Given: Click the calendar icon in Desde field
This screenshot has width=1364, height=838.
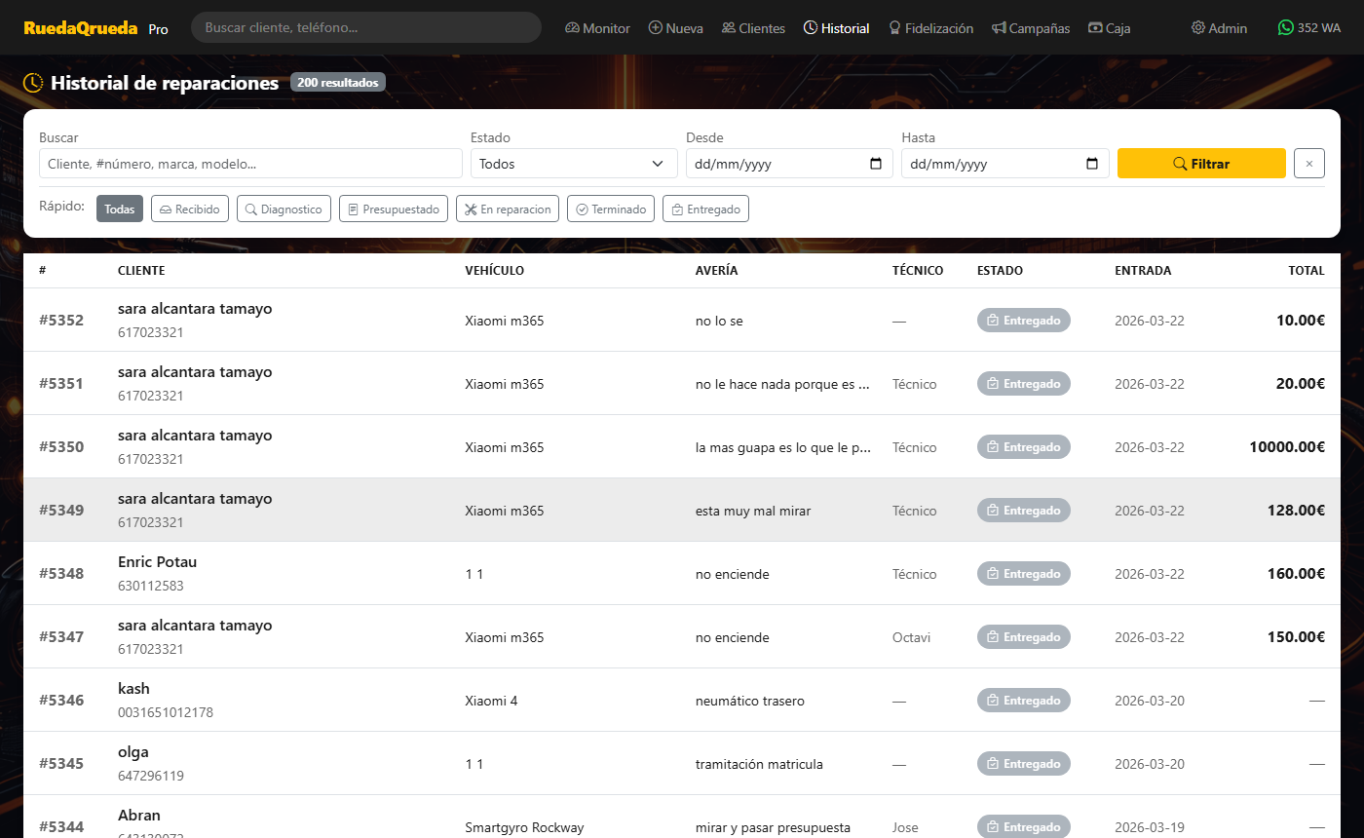Looking at the screenshot, I should click(876, 164).
